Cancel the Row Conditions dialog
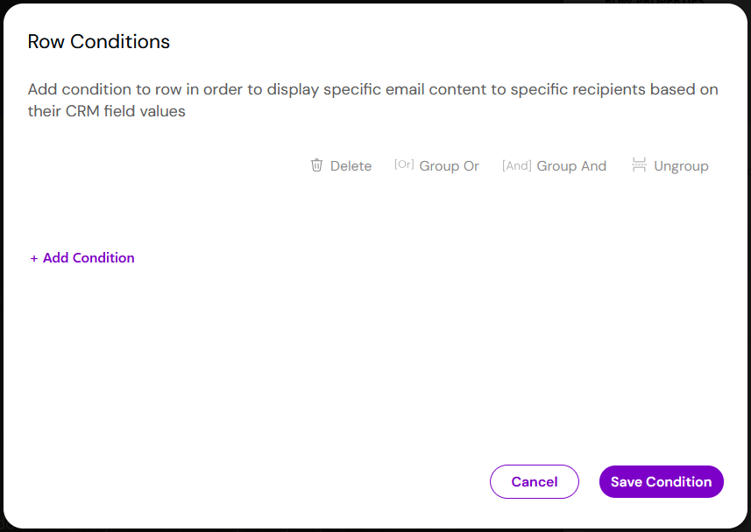 tap(534, 481)
